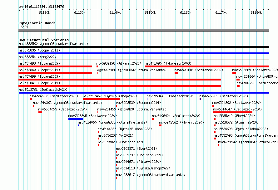Click nsv6503805 (Sedlazeck2020) label

(92, 116)
